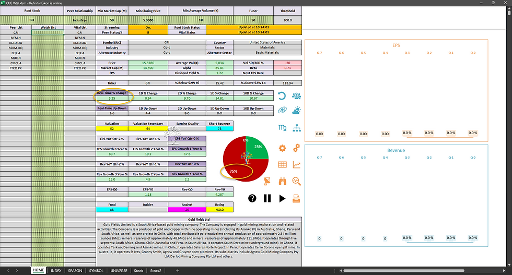Screen dimensions: 512x275
Task: Click the vertical scrollbar down arrow
Action: coord(509,265)
